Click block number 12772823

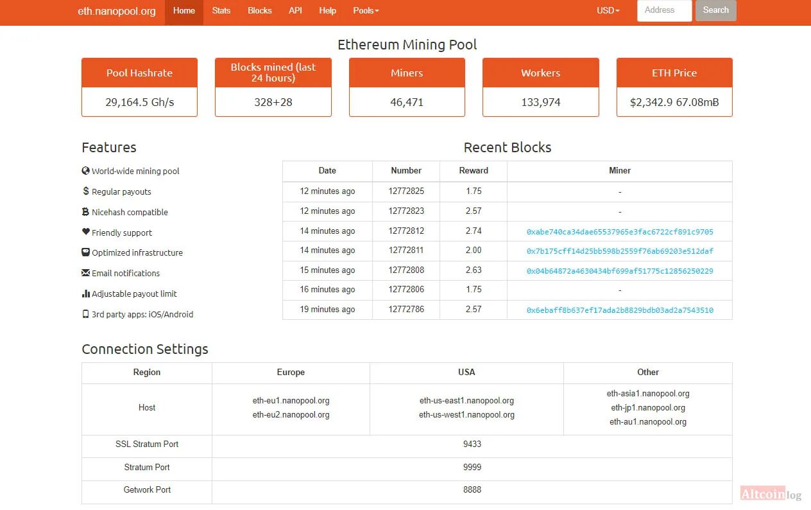coord(406,211)
